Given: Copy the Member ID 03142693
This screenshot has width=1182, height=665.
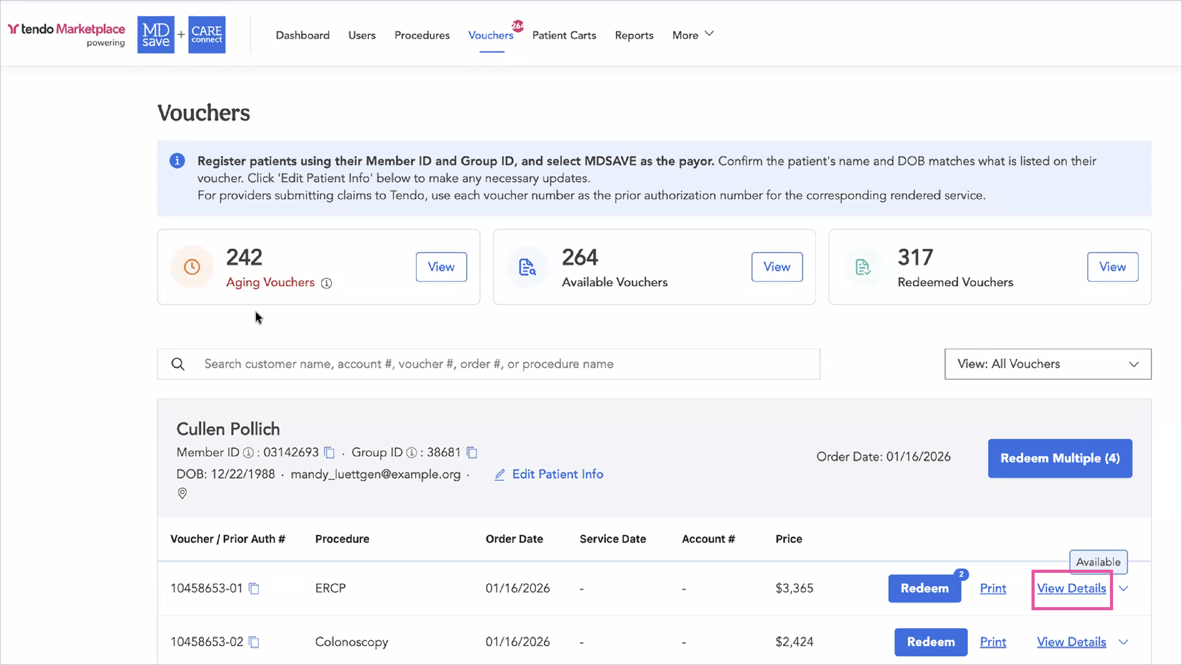Looking at the screenshot, I should 329,453.
